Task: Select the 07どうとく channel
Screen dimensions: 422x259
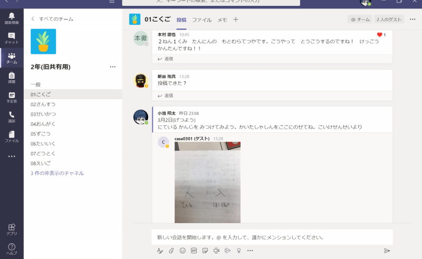Action: (73, 154)
